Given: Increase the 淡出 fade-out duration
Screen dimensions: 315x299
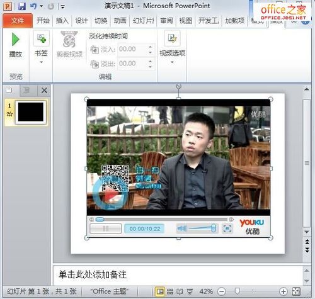Looking at the screenshot, I should (151, 61).
